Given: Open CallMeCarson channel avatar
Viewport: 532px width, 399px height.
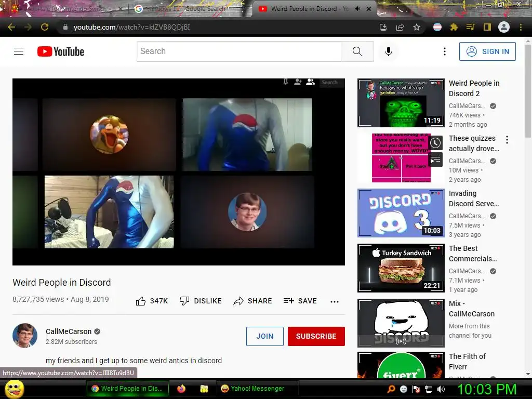Looking at the screenshot, I should (25, 336).
